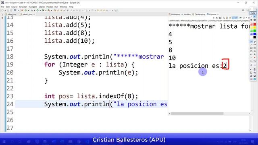
Task: Click Remove Launch X icon in console
Action: (x=217, y=18)
